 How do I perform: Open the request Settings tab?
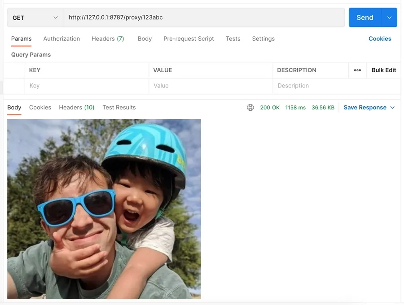tap(263, 39)
